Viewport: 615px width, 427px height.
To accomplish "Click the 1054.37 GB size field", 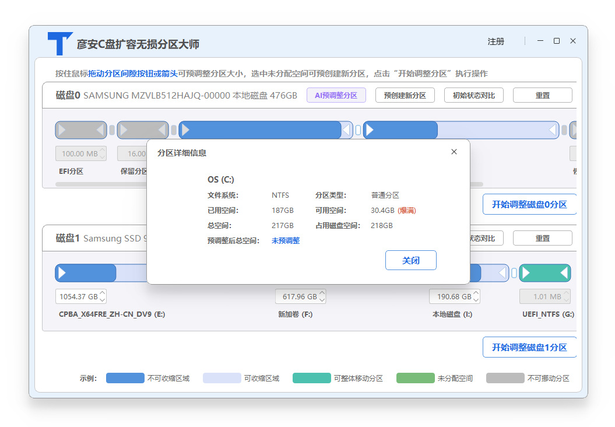I will pos(81,296).
